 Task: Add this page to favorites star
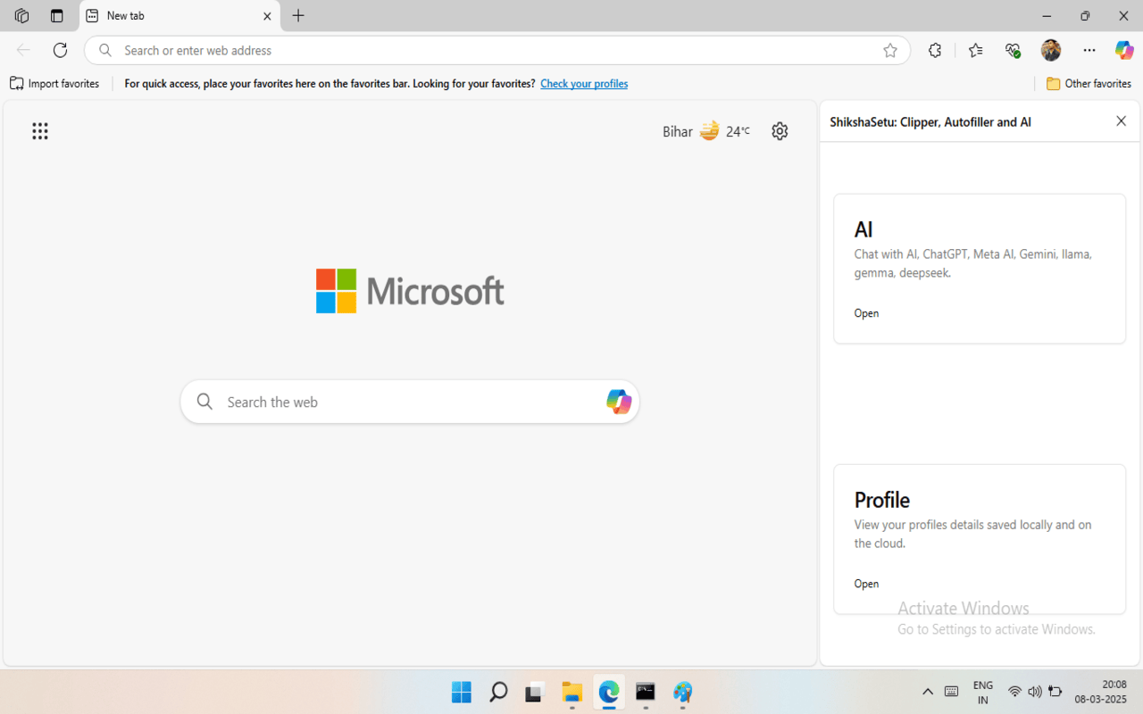pyautogui.click(x=890, y=51)
